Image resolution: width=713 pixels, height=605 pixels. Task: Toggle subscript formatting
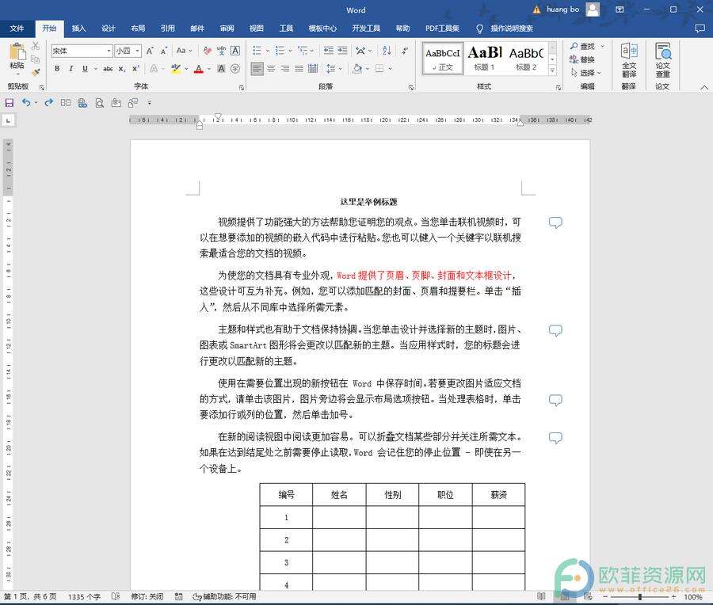(121, 69)
